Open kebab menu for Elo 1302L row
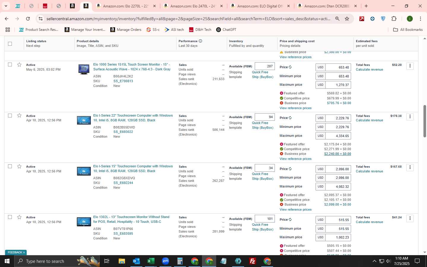The width and height of the screenshot is (427, 267). (x=410, y=218)
